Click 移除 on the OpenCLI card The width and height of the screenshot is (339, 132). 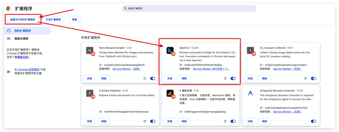coord(184,79)
